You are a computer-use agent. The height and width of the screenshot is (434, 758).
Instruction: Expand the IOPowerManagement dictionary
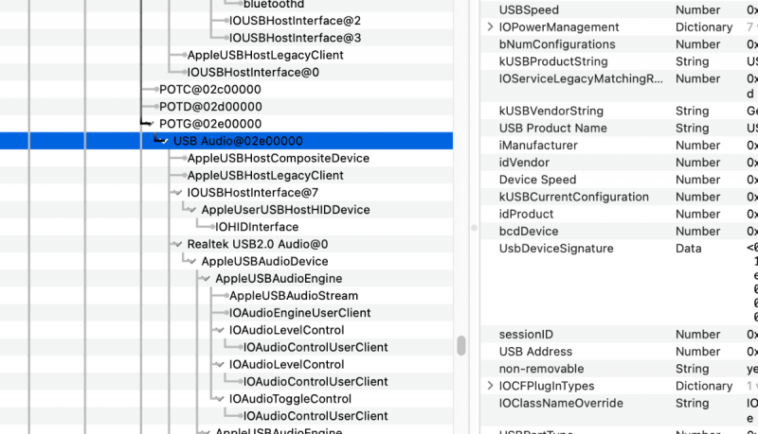point(490,27)
